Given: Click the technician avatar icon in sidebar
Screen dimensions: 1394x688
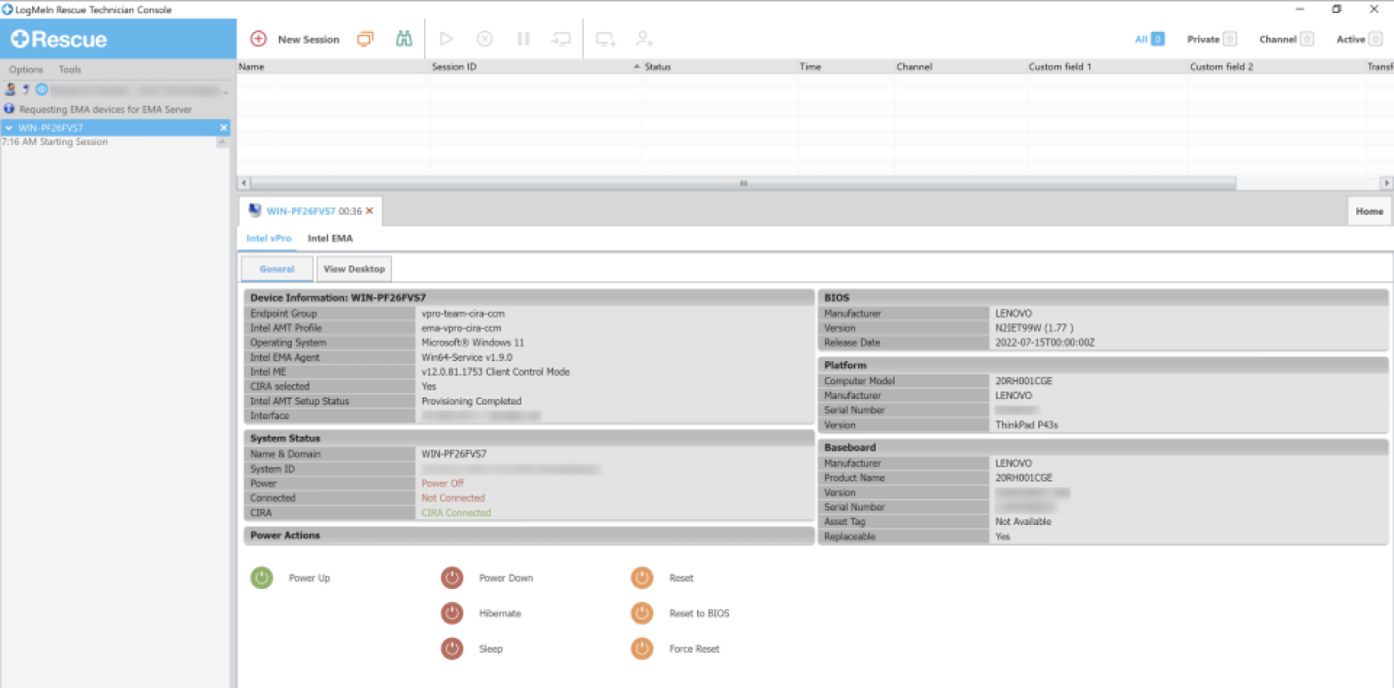Looking at the screenshot, I should point(11,89).
